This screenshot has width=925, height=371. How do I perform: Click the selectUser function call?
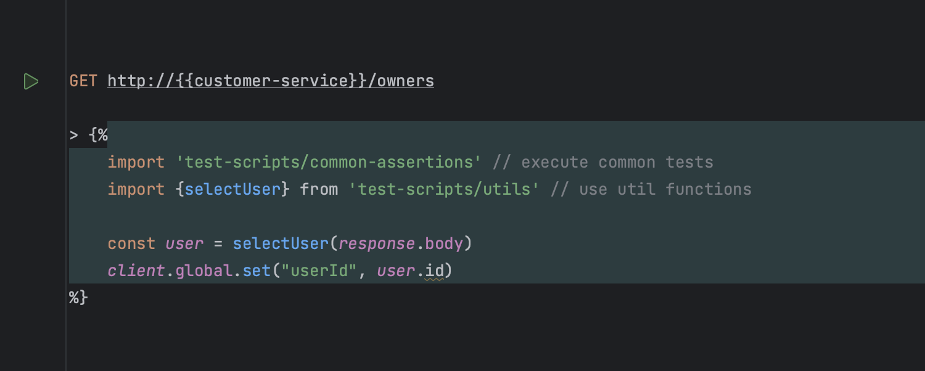pyautogui.click(x=281, y=243)
